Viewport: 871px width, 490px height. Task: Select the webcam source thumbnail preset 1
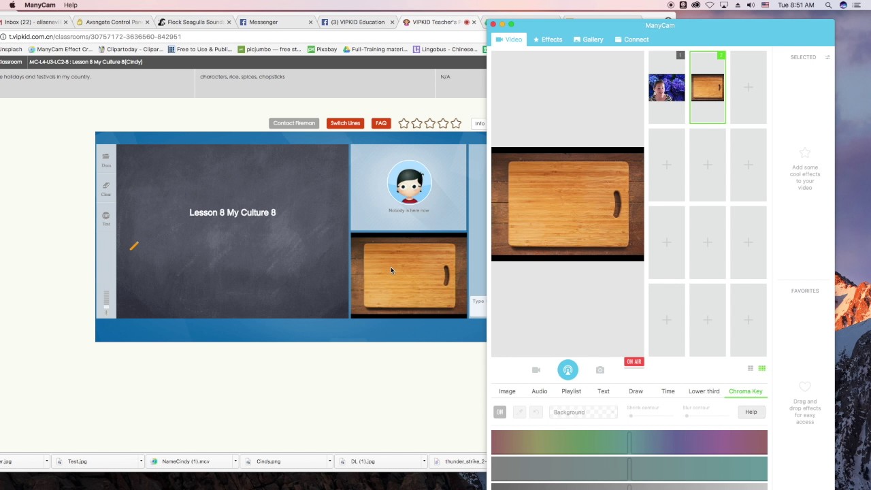tap(666, 87)
